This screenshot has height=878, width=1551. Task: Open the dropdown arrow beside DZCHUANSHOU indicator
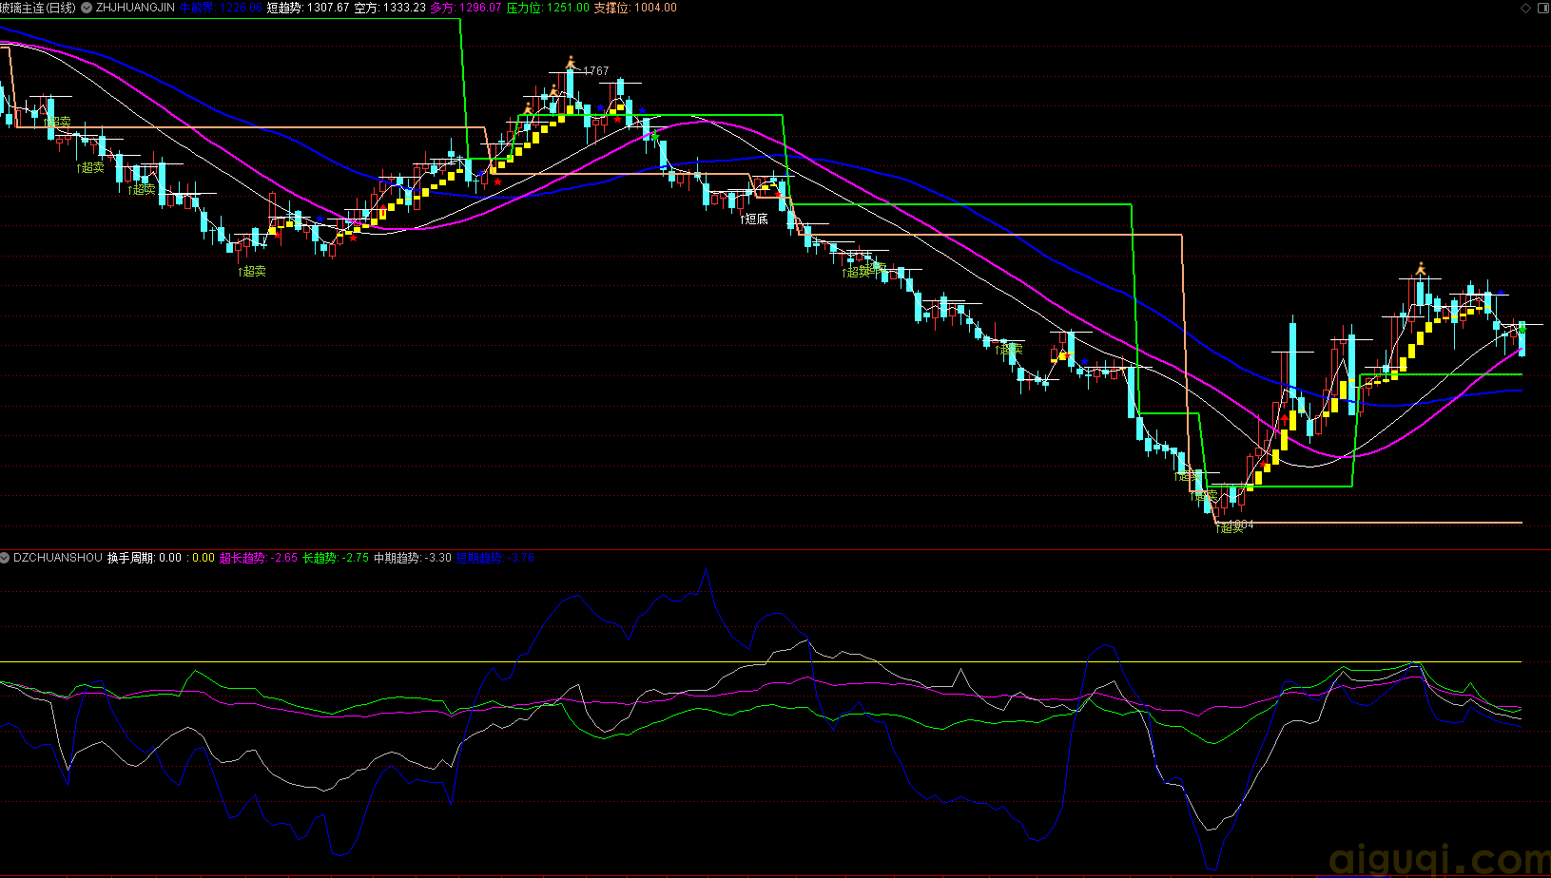(x=6, y=558)
